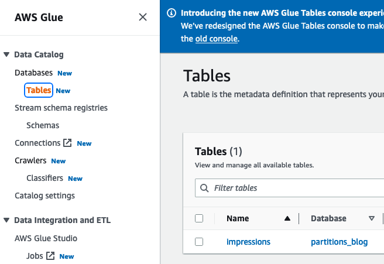Open Databases in the sidebar
This screenshot has width=384, height=264.
33,73
